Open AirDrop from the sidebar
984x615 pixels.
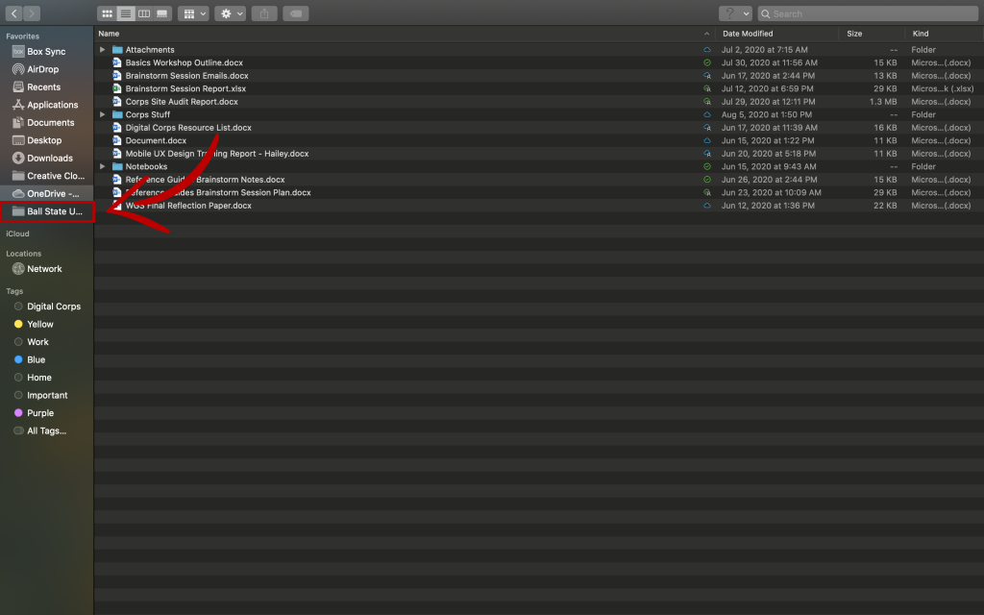pyautogui.click(x=44, y=69)
